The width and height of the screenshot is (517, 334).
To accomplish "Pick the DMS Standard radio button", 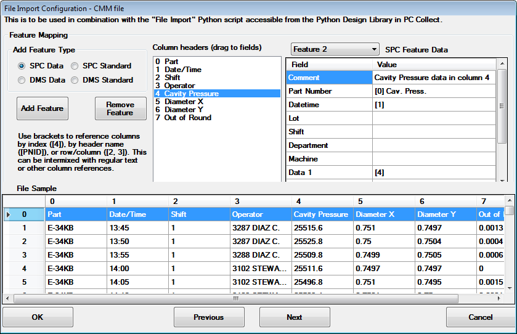I will tap(75, 80).
